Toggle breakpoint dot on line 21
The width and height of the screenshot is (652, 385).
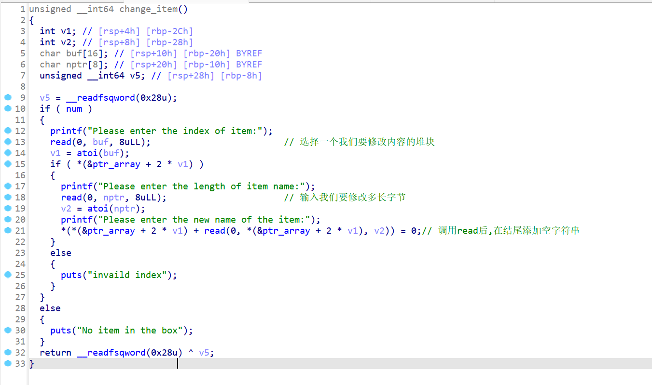pyautogui.click(x=7, y=230)
